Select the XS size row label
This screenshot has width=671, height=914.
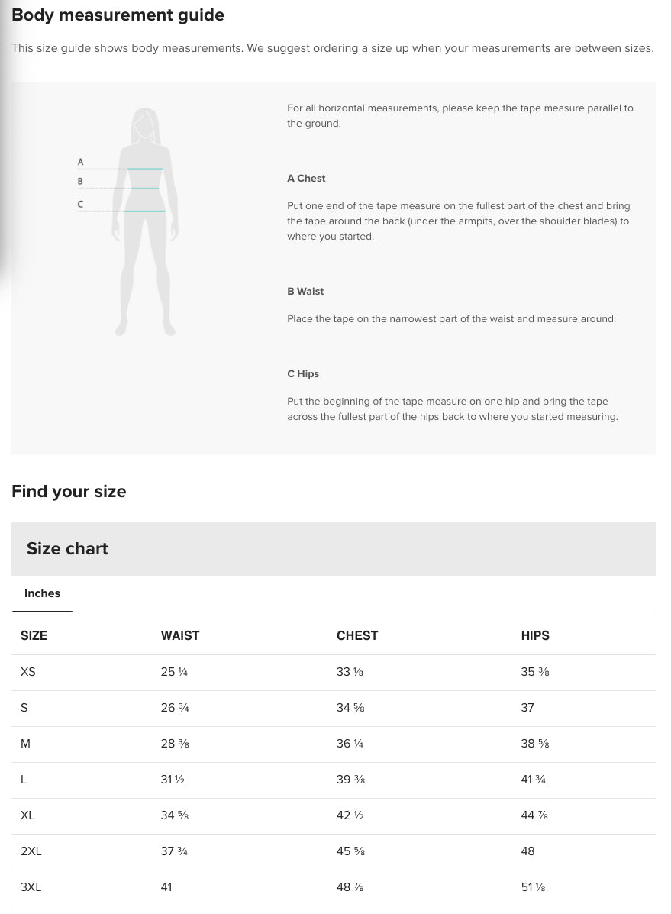28,672
